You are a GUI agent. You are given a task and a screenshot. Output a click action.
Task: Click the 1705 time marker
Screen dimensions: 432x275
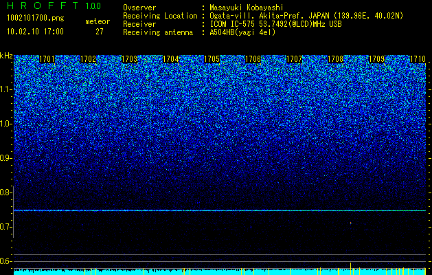coord(212,59)
